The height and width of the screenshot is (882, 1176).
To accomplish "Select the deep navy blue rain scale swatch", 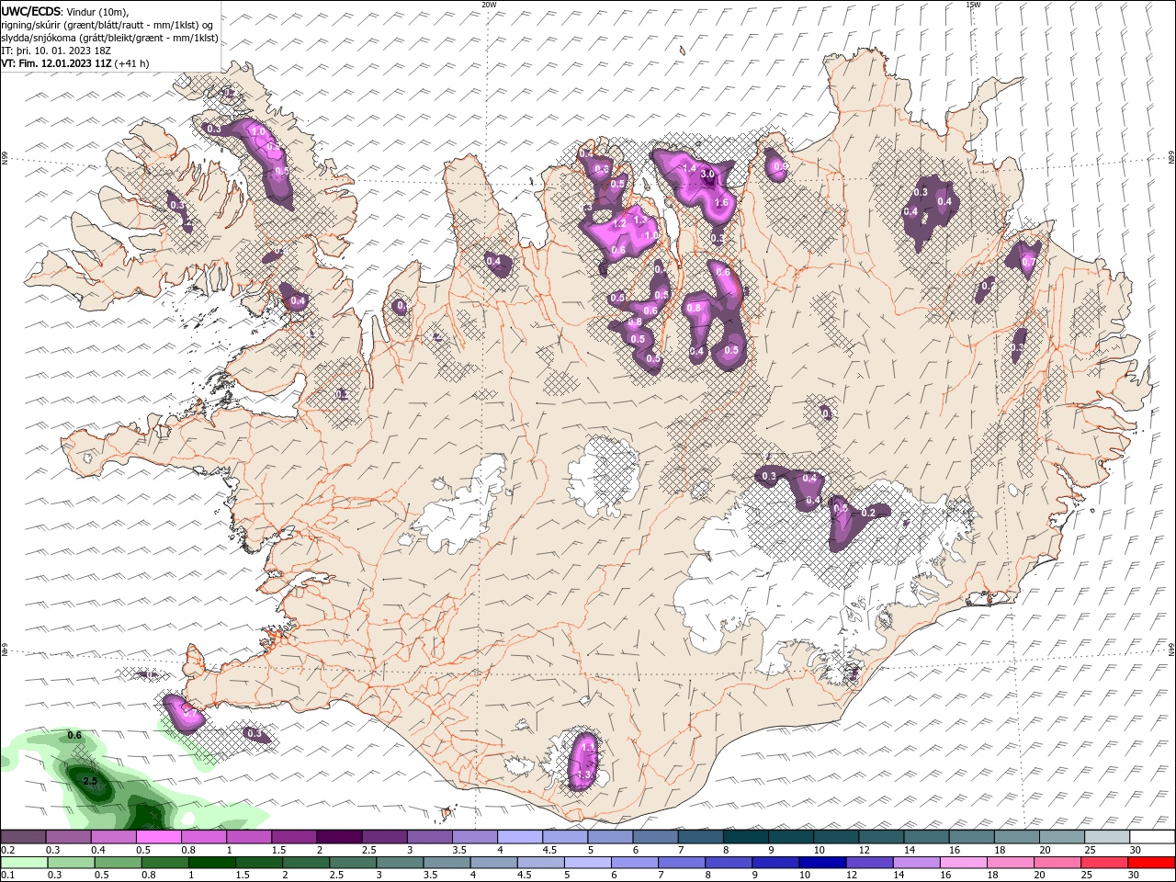I will 823,863.
